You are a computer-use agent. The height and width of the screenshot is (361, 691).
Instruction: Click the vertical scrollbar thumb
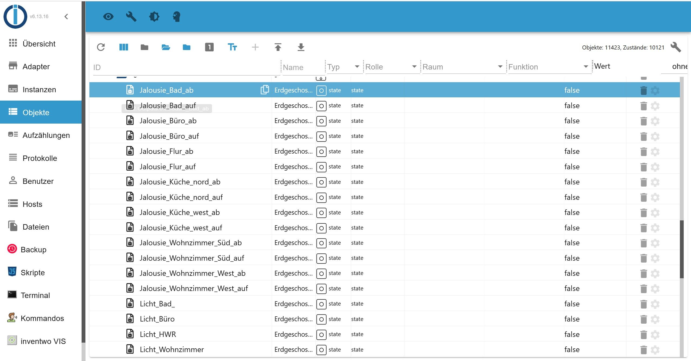point(682,249)
